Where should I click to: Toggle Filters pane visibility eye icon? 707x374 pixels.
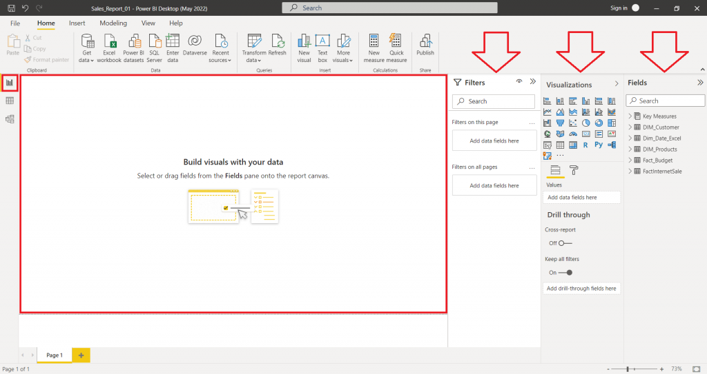pos(519,81)
